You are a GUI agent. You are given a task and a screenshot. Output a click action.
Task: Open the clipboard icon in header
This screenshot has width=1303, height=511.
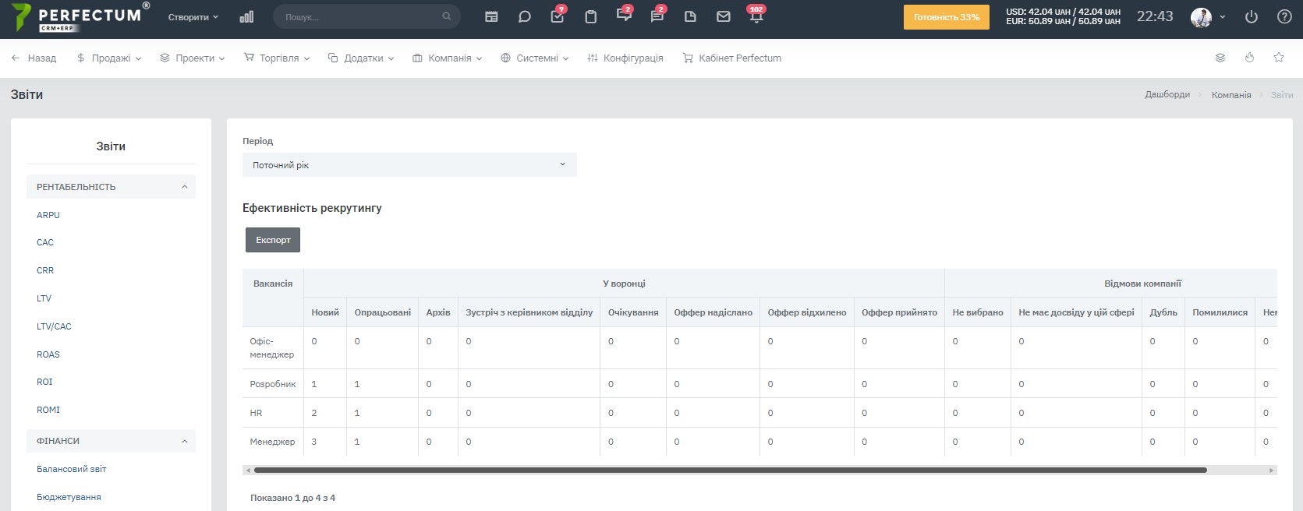click(x=591, y=16)
